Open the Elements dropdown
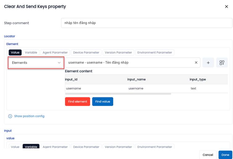 coord(36,63)
